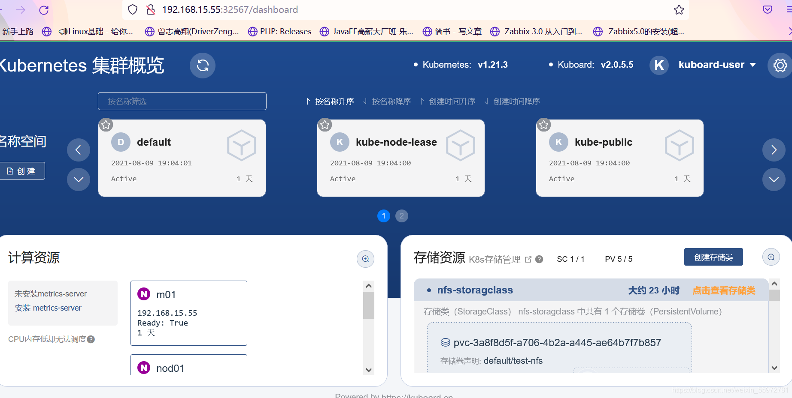Open the 曾志高翔(DriverZeng bookmark
Image resolution: width=792 pixels, height=398 pixels.
[x=192, y=31]
